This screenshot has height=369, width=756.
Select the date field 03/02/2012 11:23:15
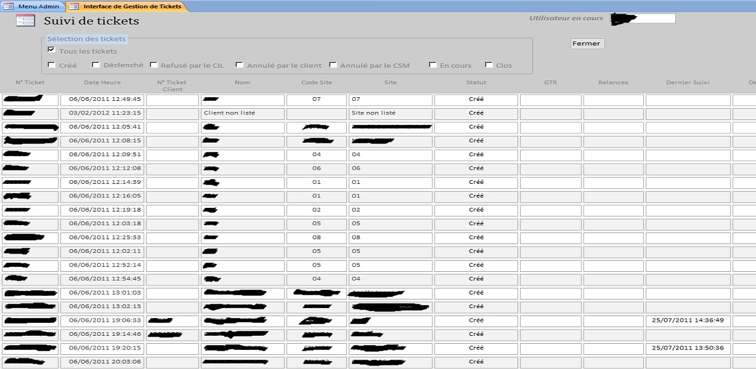(x=102, y=113)
